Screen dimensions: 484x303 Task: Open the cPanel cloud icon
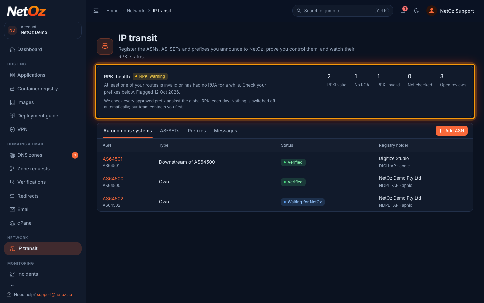[12, 223]
